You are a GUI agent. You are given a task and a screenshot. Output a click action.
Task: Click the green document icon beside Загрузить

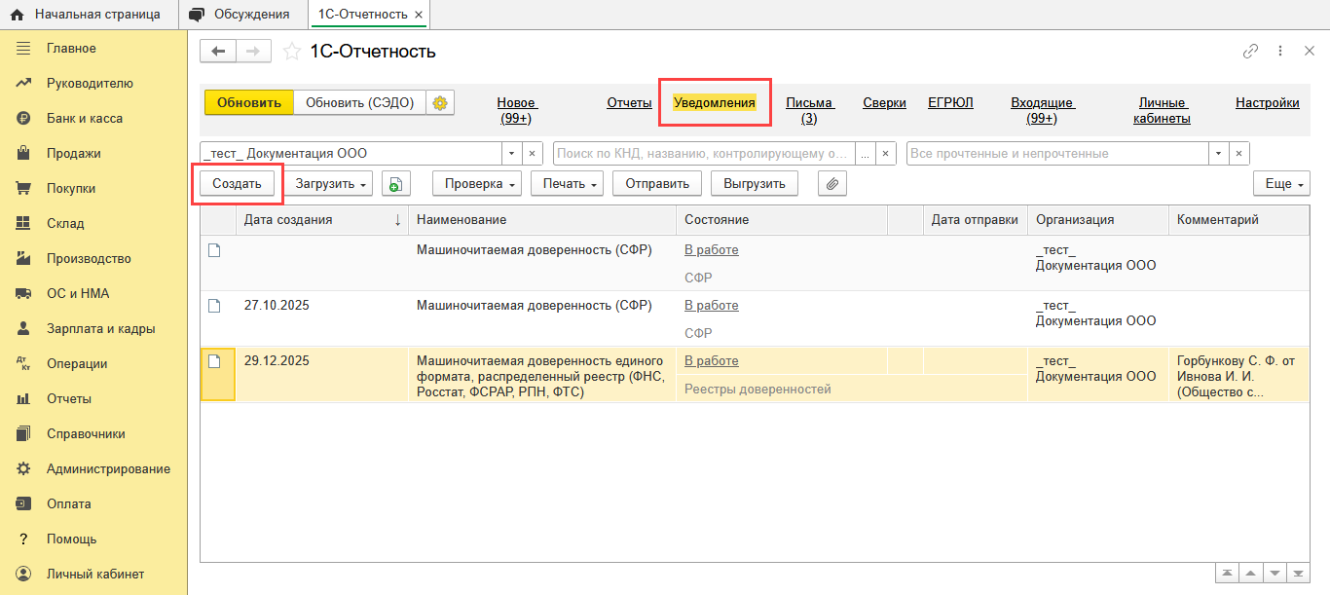pyautogui.click(x=396, y=184)
